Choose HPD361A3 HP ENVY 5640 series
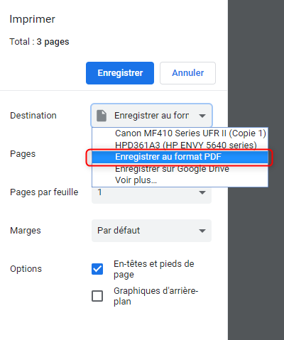This screenshot has width=284, height=340. coord(186,145)
